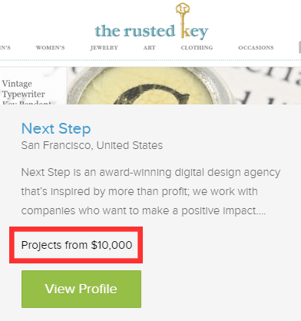The width and height of the screenshot is (301, 321).
Task: Click the cut-off icon beside Occasions
Action: [x=299, y=48]
